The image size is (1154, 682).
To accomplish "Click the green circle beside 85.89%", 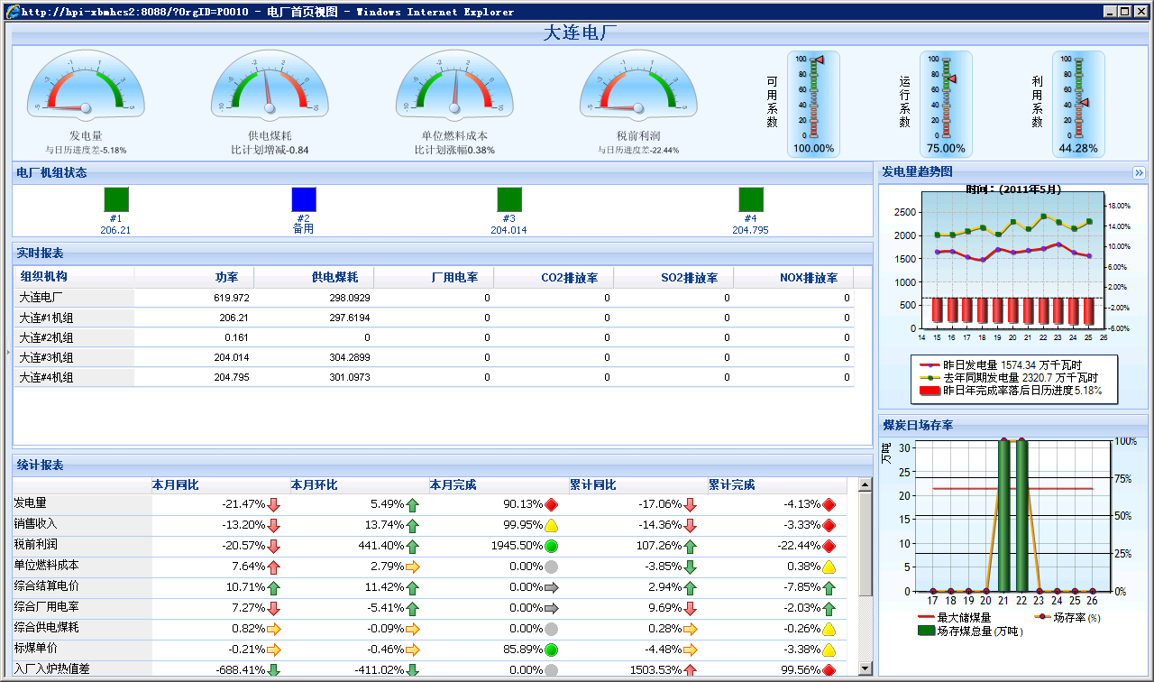I will pos(552,650).
